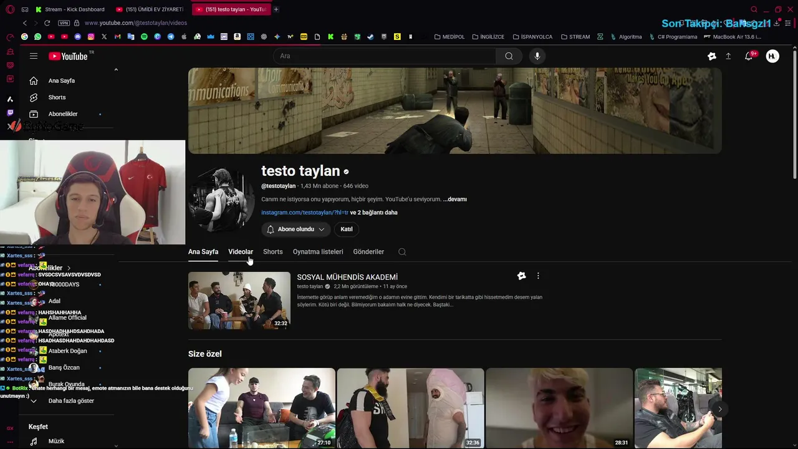Open Shorts in the left sidebar
The image size is (798, 449).
tap(57, 97)
